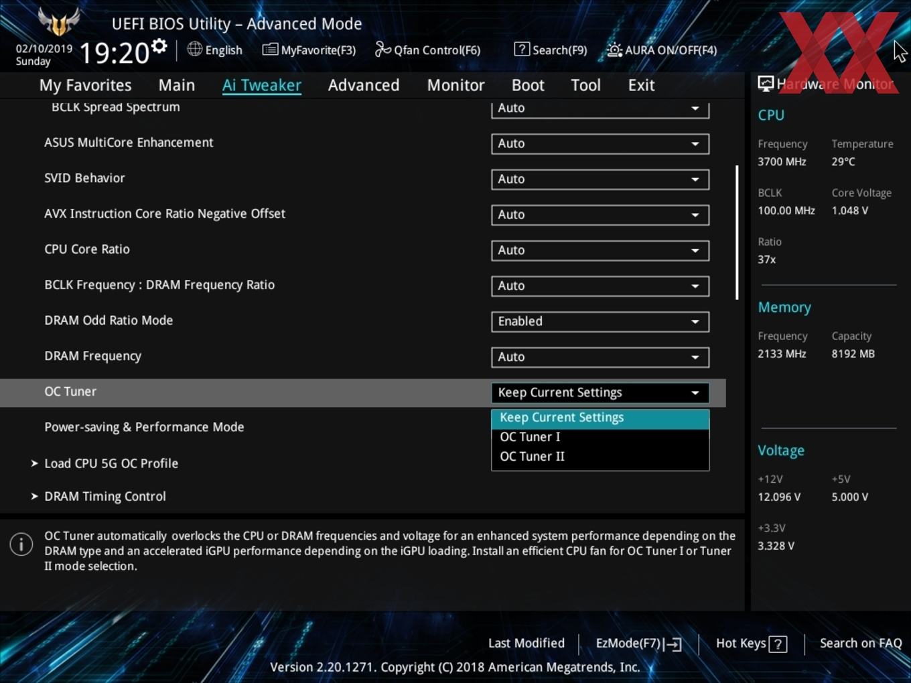
Task: Open BCLK Frequency : DRAM Frequency Ratio dropdown
Action: 600,285
